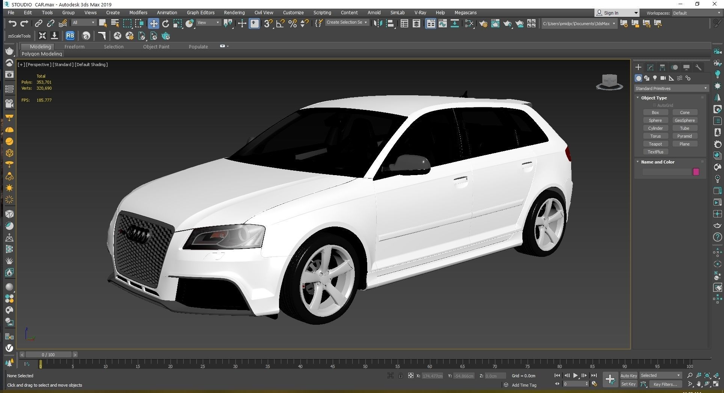Create a Teapot primitive
The height and width of the screenshot is (393, 724).
coord(655,144)
